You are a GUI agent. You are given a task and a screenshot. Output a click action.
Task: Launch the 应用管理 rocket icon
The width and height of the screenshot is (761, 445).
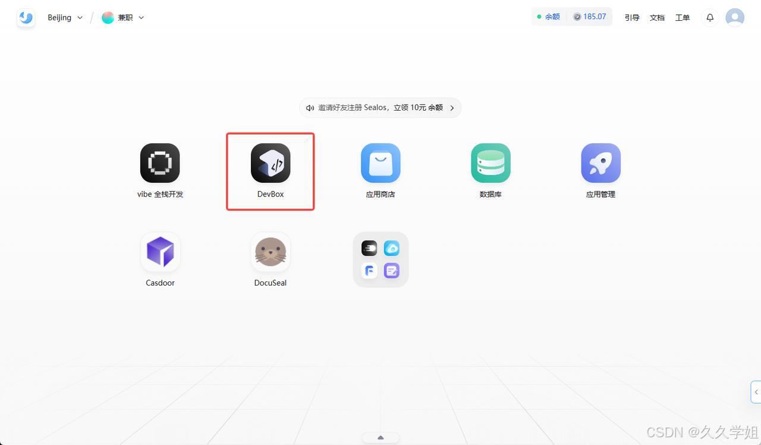(x=601, y=163)
